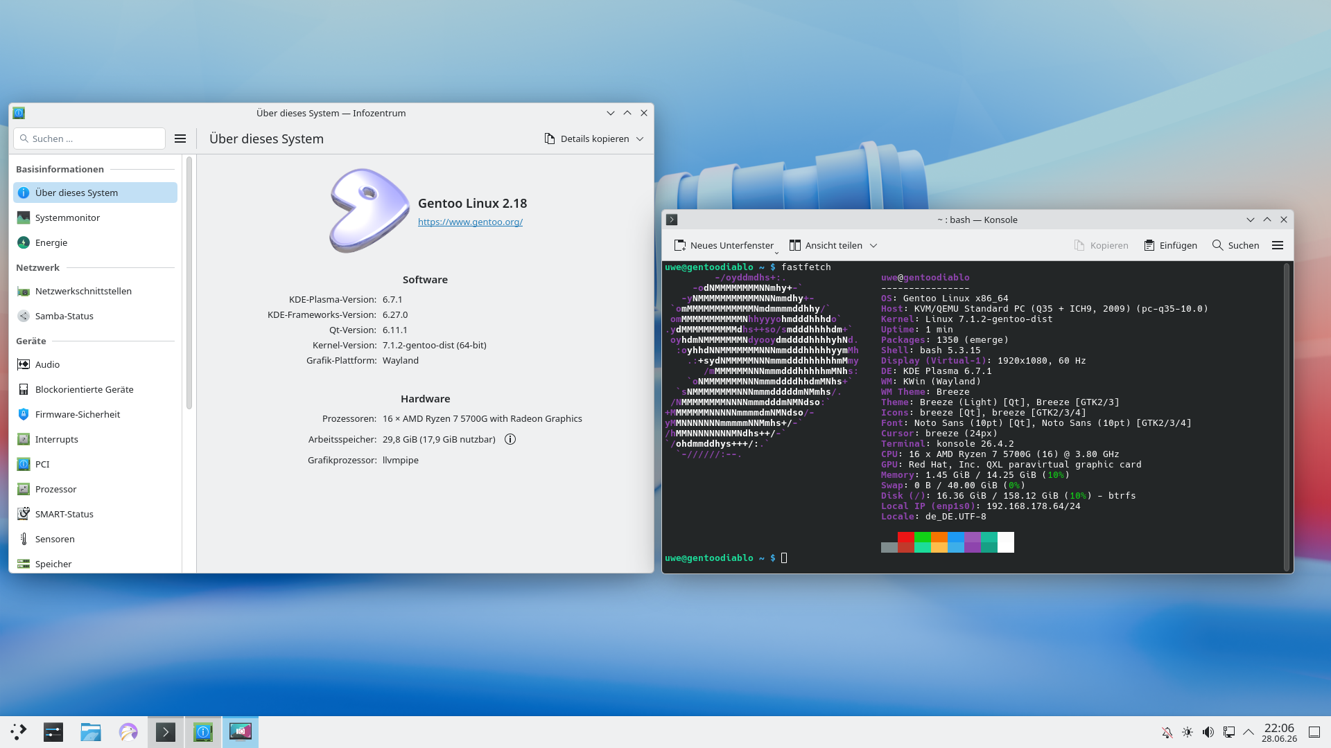Select the Interrupts entry
Image resolution: width=1331 pixels, height=748 pixels.
click(95, 439)
